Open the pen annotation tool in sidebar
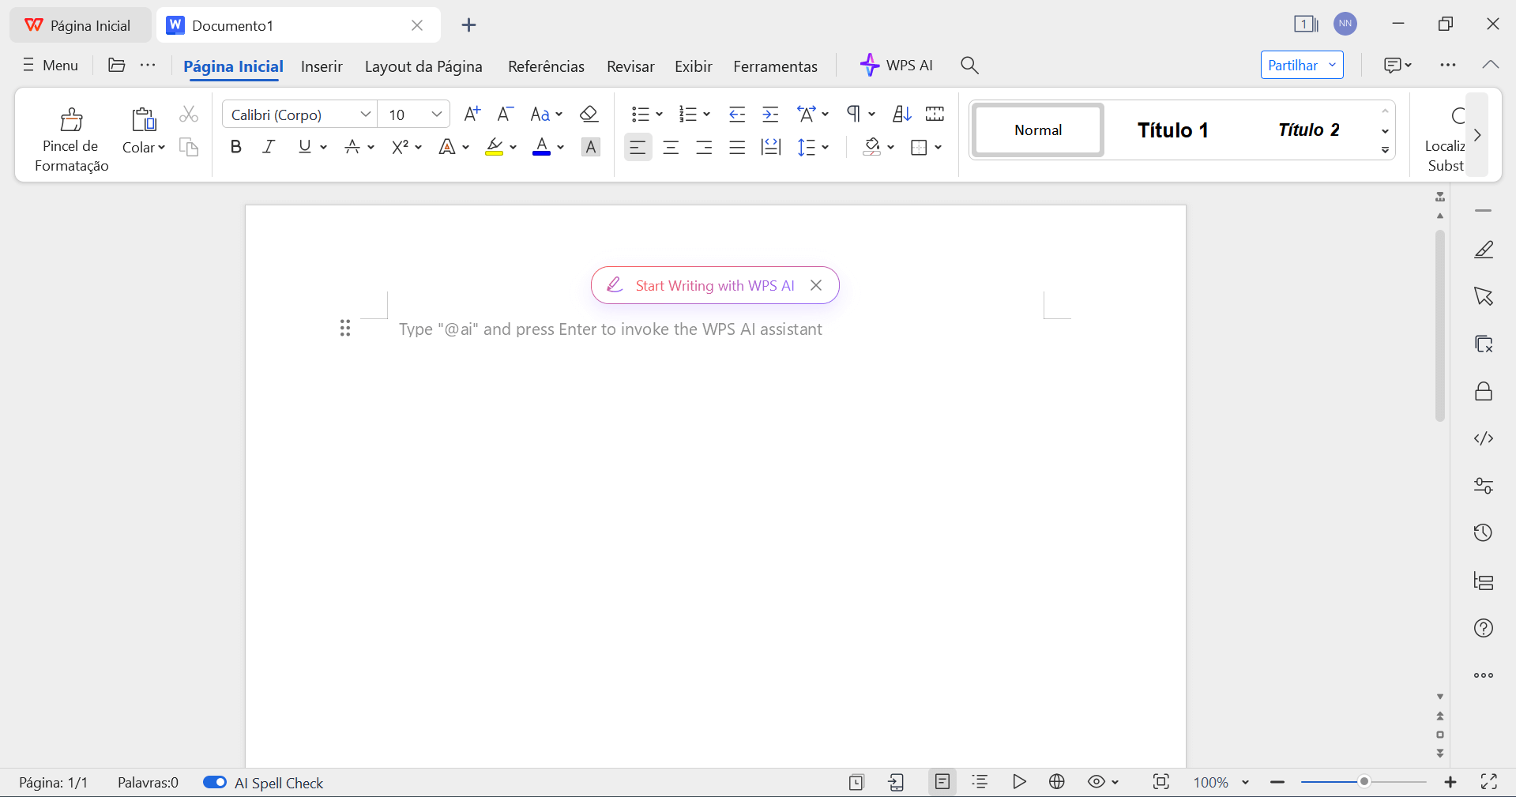 (x=1484, y=250)
